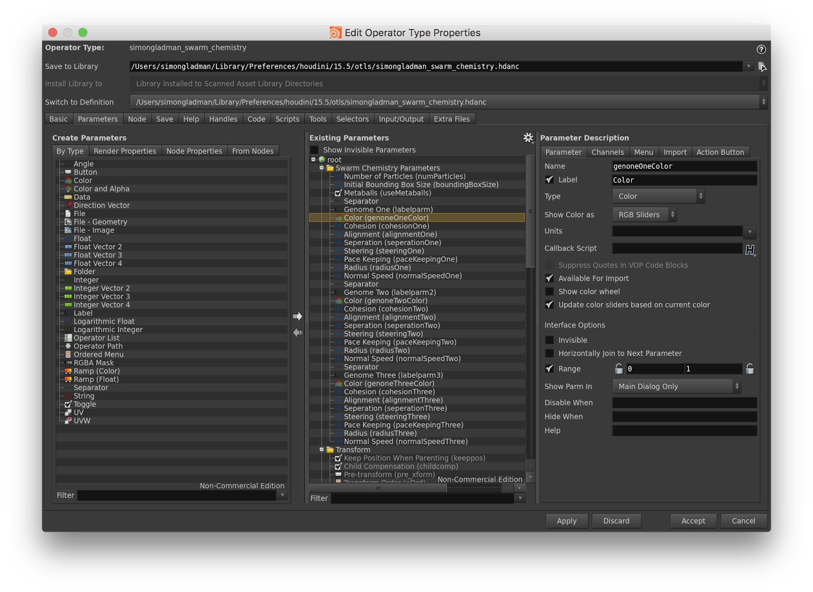The image size is (813, 592).
Task: Check Horizontally Join to Next Parameter
Action: coord(549,353)
